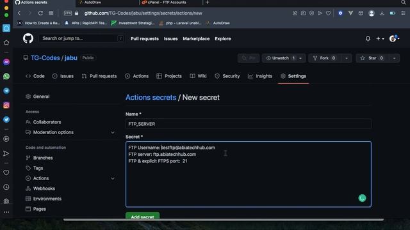Go back with browser back arrow

pyautogui.click(x=19, y=13)
